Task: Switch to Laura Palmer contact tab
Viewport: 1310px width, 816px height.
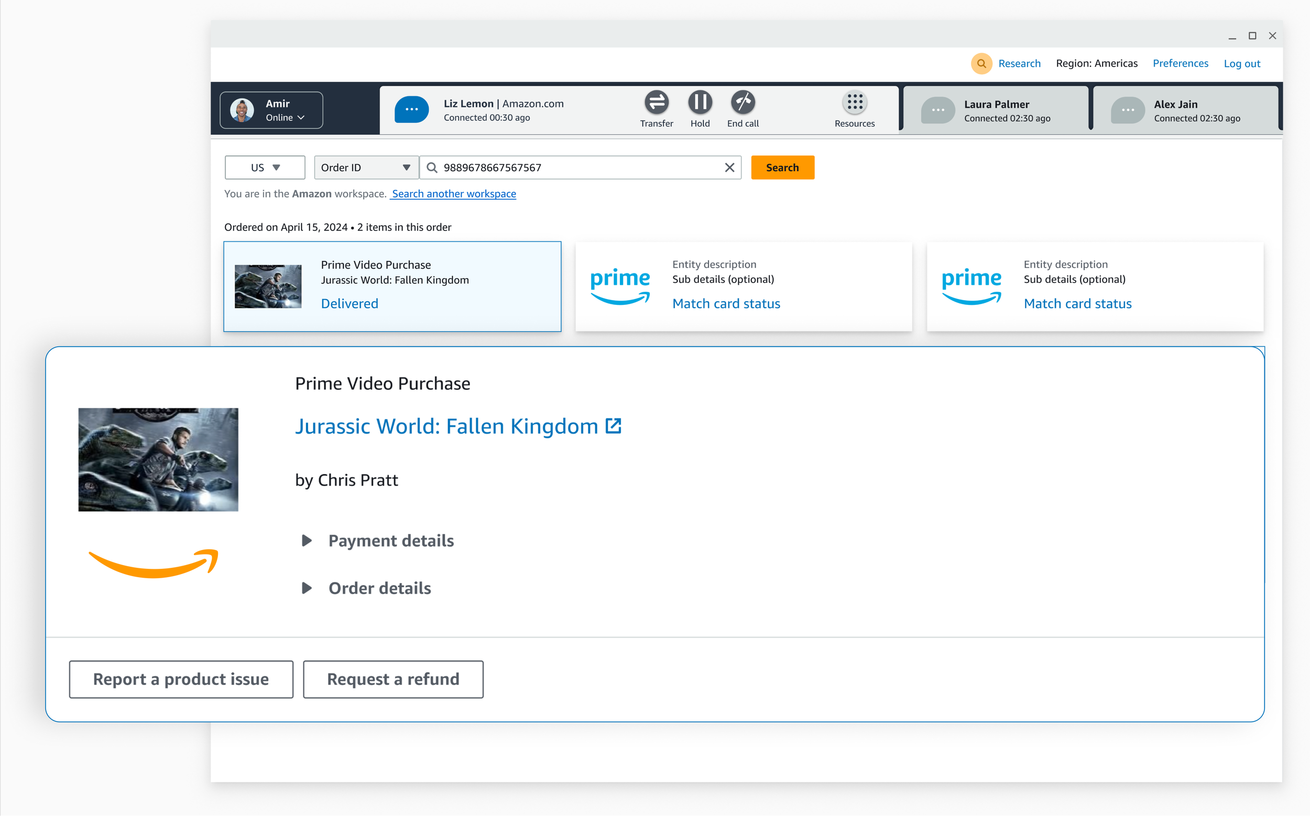Action: (x=995, y=110)
